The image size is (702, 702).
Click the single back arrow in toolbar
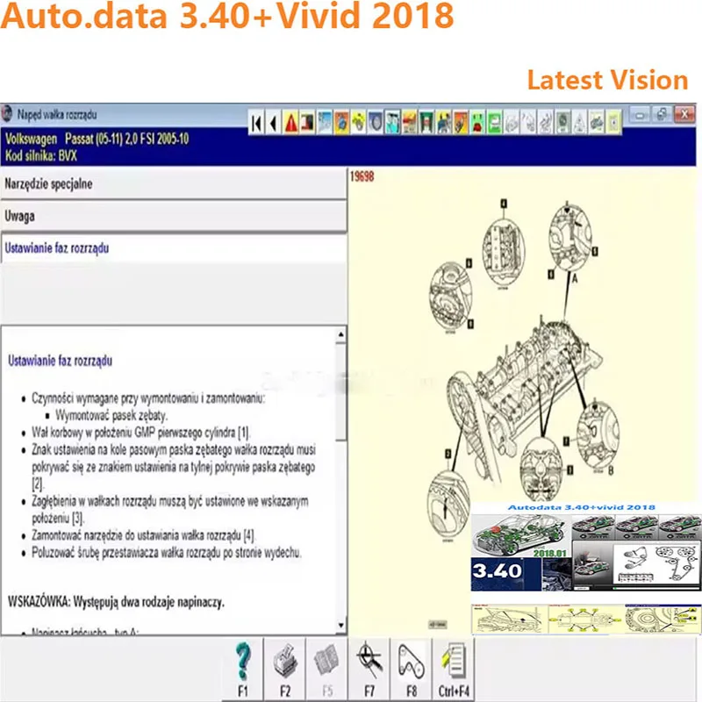[x=274, y=123]
